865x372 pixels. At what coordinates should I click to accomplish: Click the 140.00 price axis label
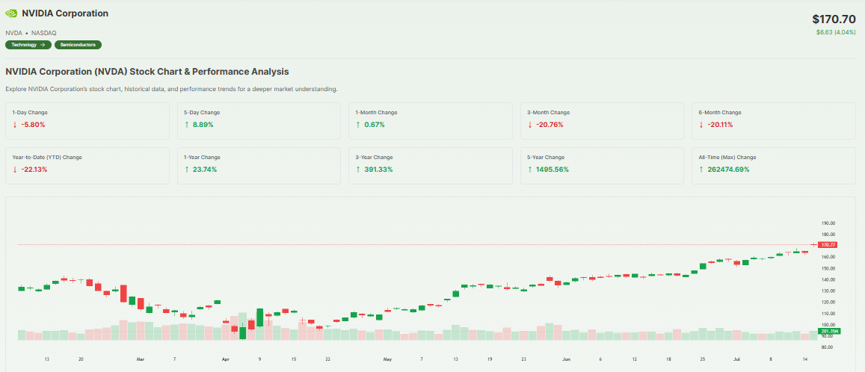coord(828,279)
